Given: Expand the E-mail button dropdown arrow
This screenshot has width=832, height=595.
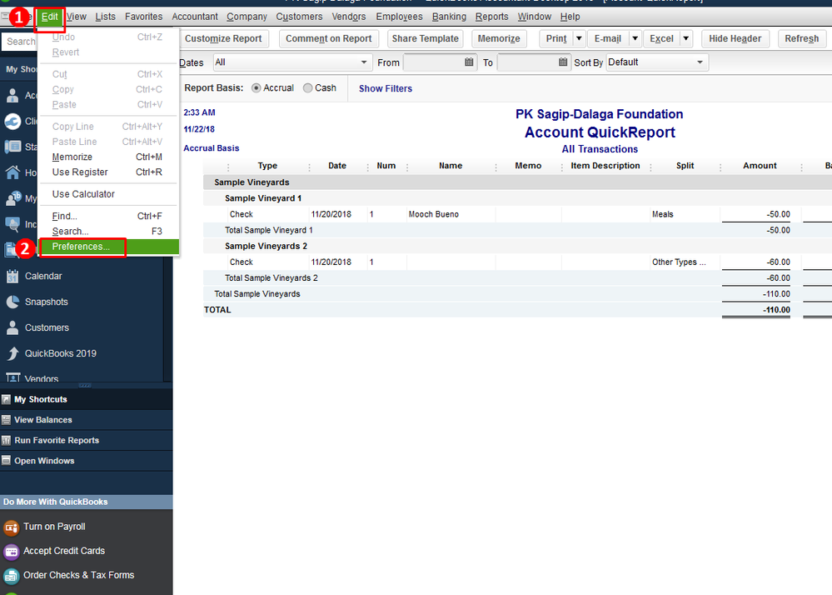Looking at the screenshot, I should pos(635,38).
